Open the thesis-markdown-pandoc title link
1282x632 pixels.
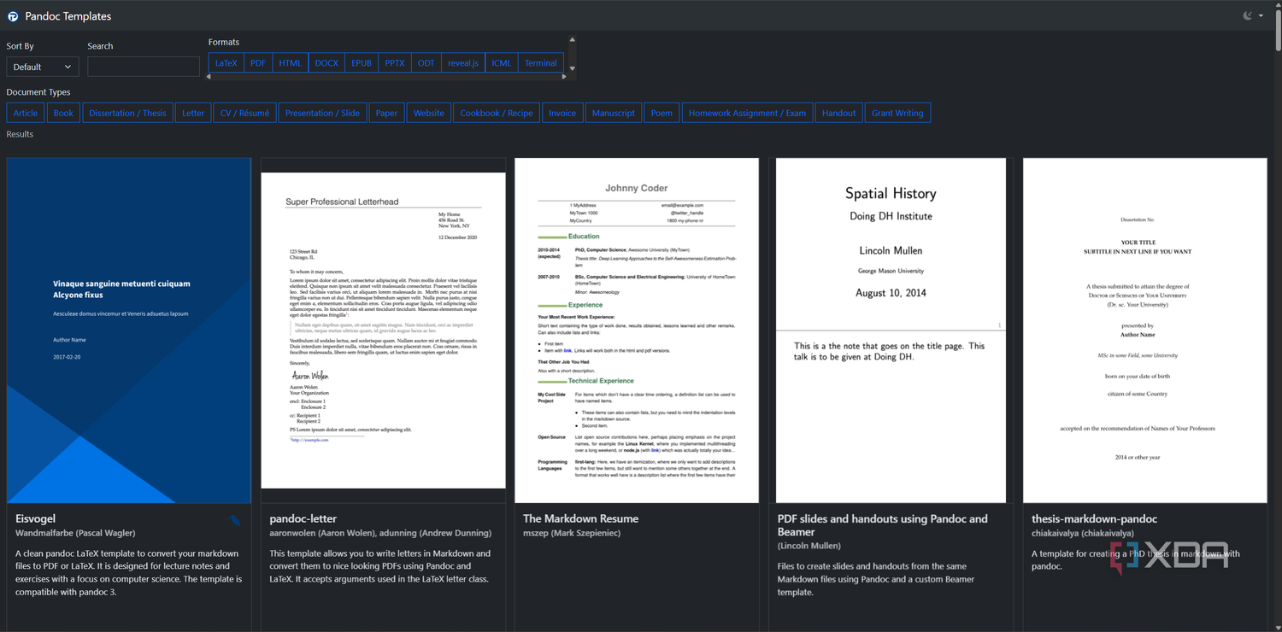[1095, 518]
